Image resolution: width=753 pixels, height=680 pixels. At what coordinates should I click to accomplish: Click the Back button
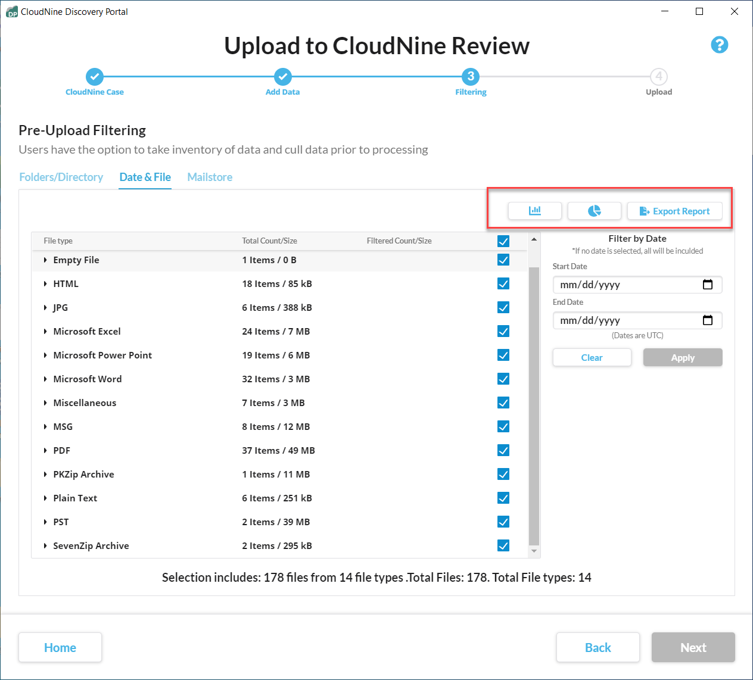(598, 647)
